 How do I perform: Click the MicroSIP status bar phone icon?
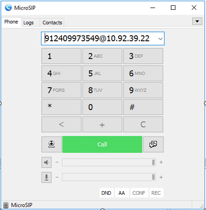[6, 205]
